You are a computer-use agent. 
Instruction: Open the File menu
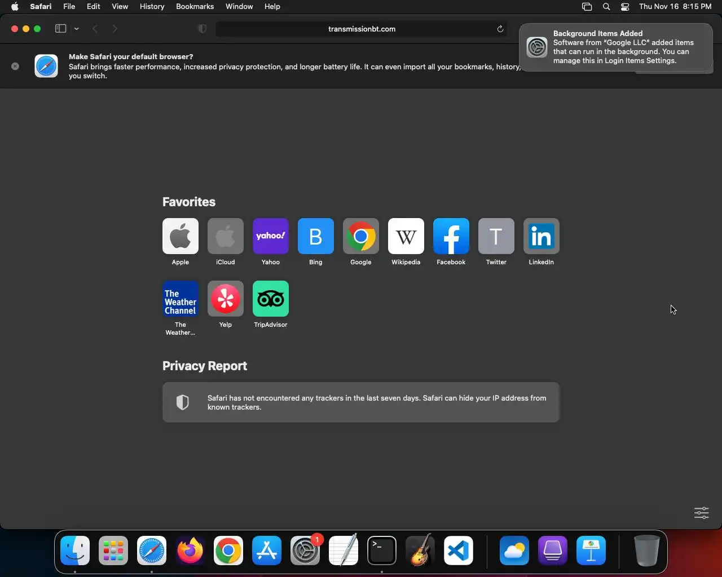(x=69, y=6)
